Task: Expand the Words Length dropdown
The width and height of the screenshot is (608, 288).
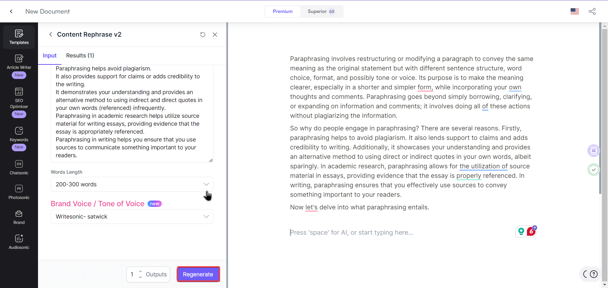Action: pos(132,184)
